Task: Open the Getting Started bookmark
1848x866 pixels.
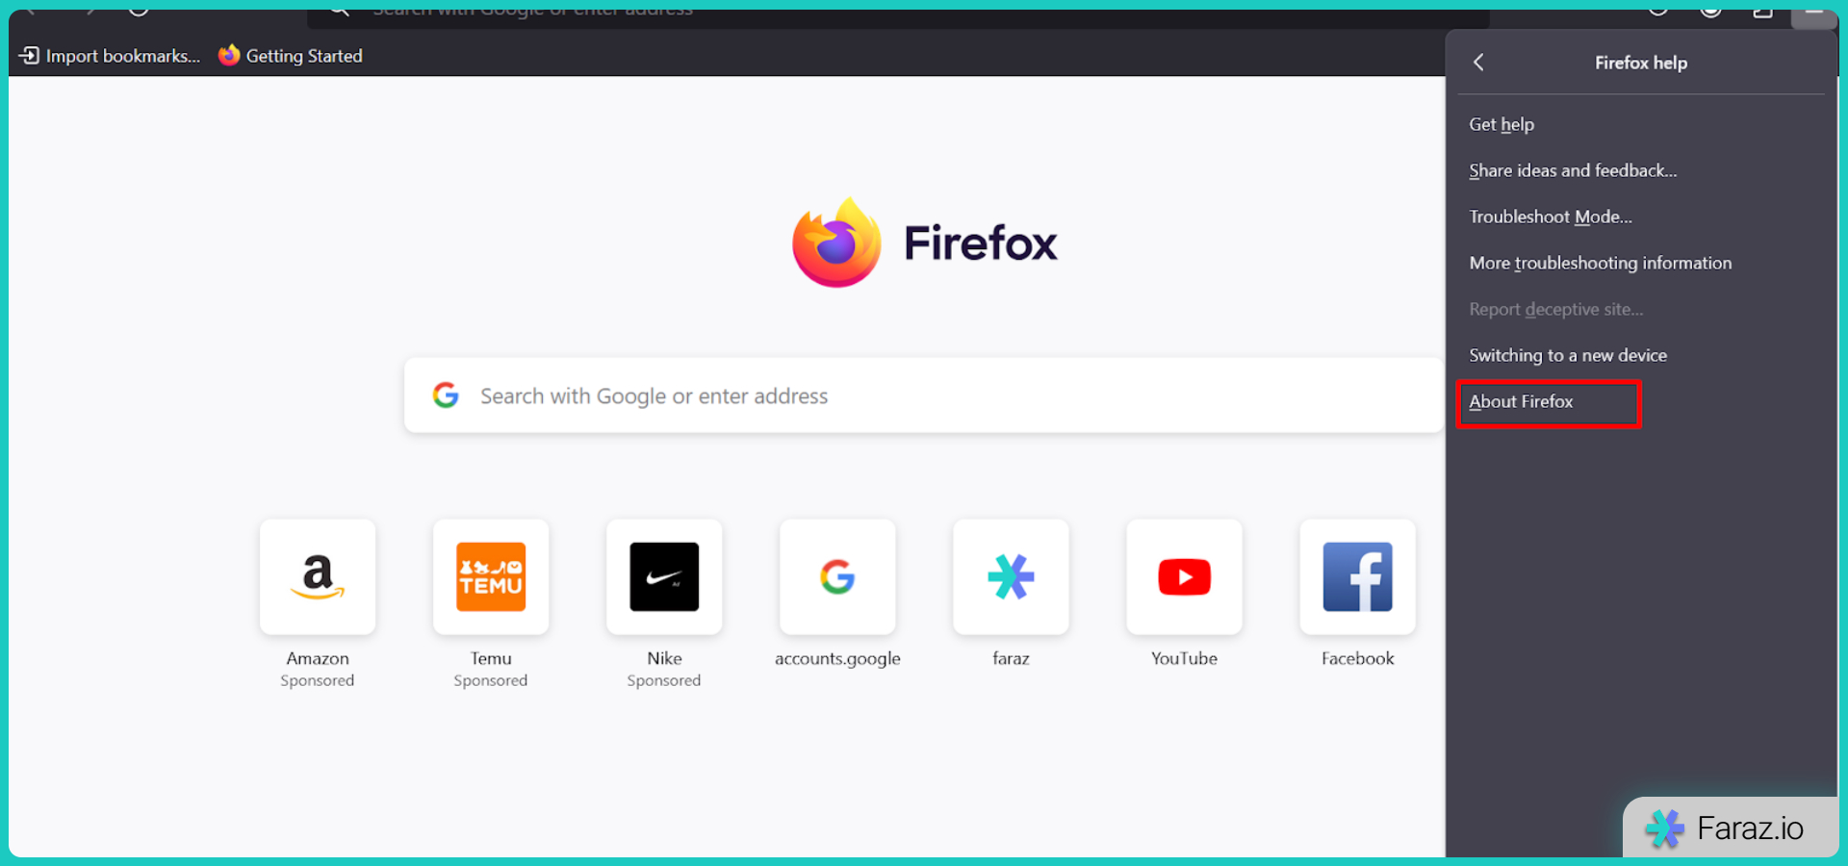Action: [x=291, y=56]
